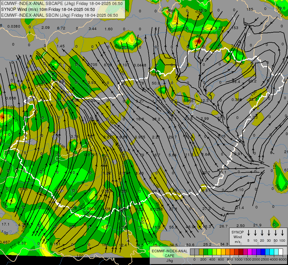Click map value 0.698
Viewport: 288px width, 265px height.
pos(11,98)
